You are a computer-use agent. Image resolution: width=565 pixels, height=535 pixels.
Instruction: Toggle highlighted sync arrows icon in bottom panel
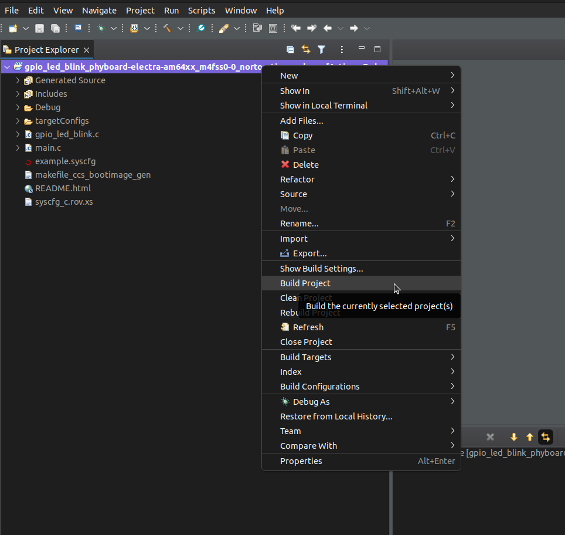coord(546,437)
